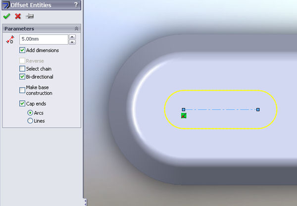Viewport: 297px width, 206px height.
Task: Disable the Bi-directional checkbox
Action: [22, 77]
